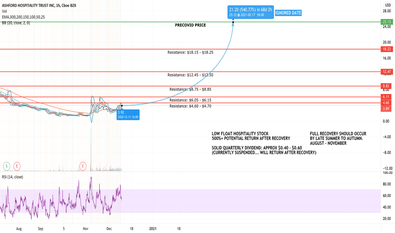Select the FULL RECOVERY SHOULD OCCUR note
Screen dimensions: 395x233
tap(338, 138)
